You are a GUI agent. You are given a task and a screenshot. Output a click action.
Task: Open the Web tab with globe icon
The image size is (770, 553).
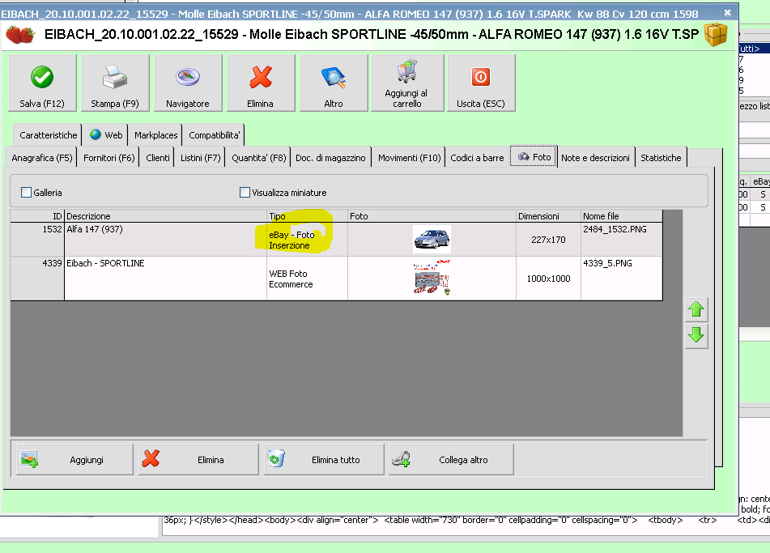tap(105, 135)
